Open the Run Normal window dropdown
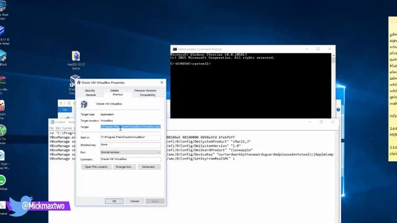Viewport: 397px width, 223px height. pyautogui.click(x=130, y=152)
